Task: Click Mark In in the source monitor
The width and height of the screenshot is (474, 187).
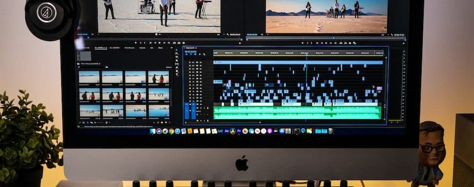Action: pos(141,43)
